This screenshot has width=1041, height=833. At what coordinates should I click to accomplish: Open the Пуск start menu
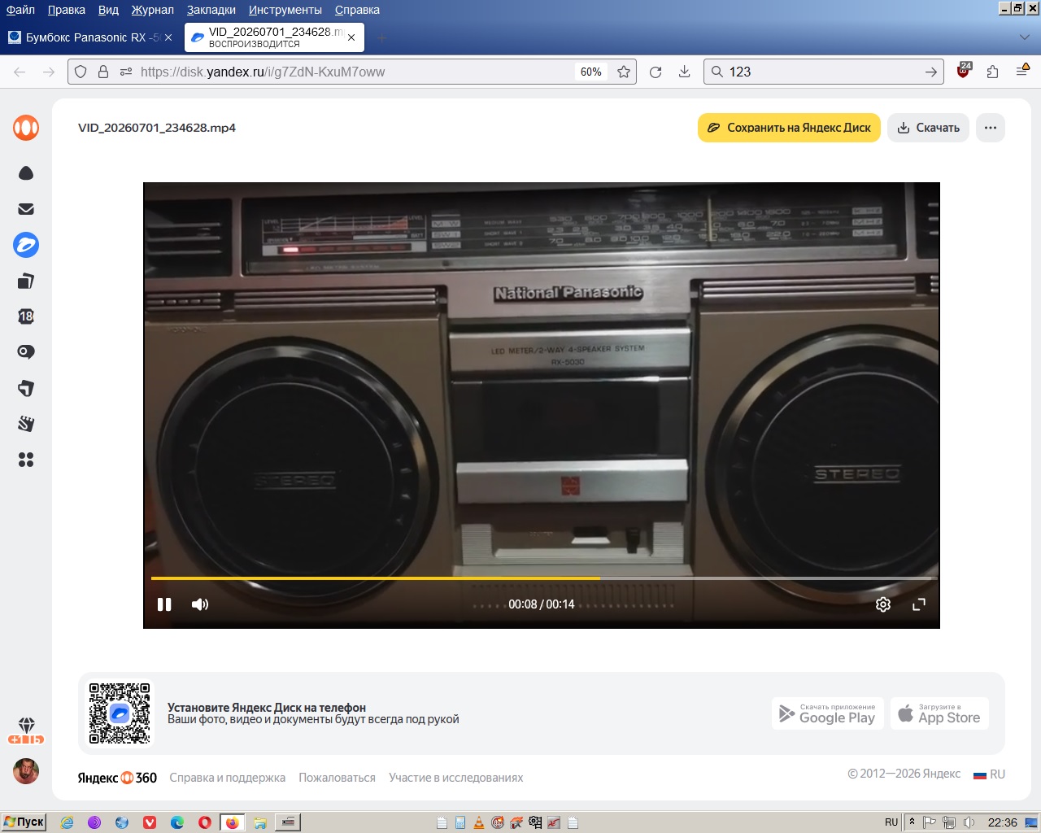tap(24, 822)
